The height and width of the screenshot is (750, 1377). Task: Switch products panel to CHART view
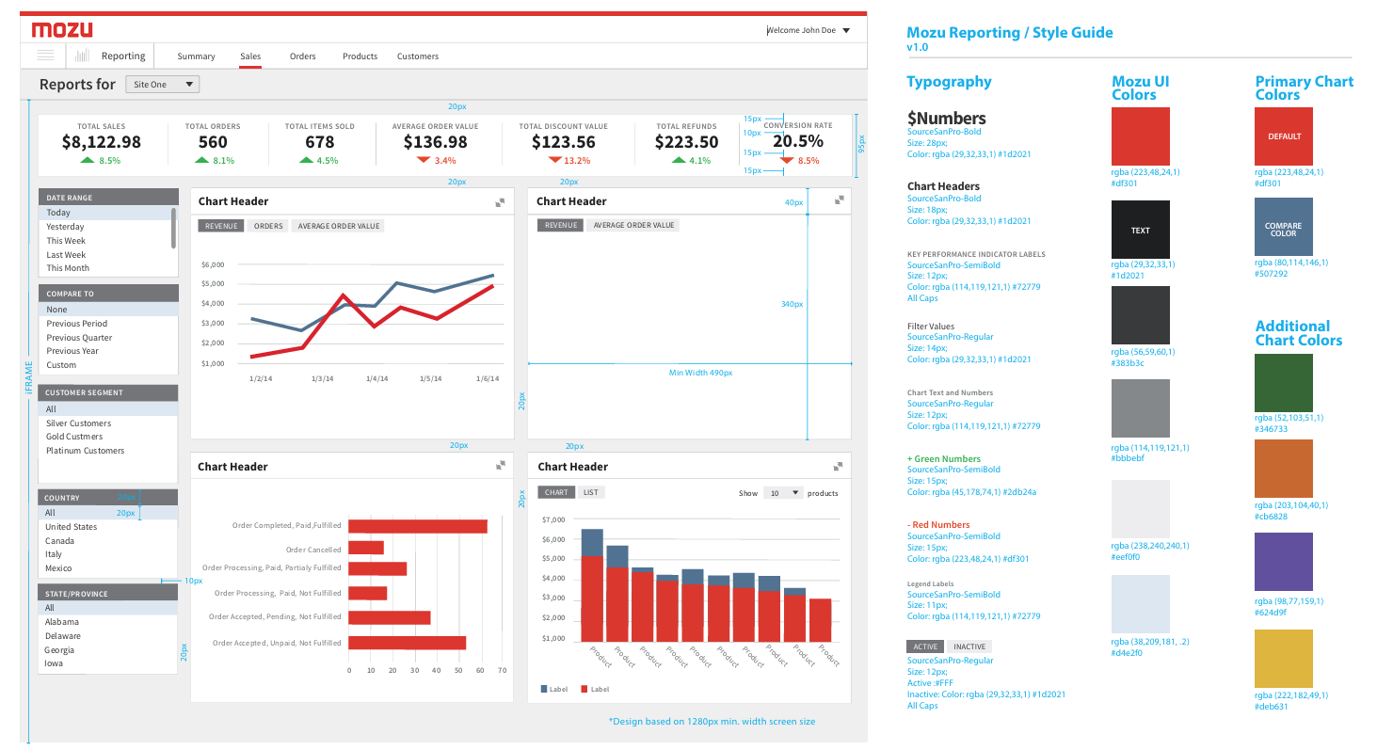(x=556, y=492)
